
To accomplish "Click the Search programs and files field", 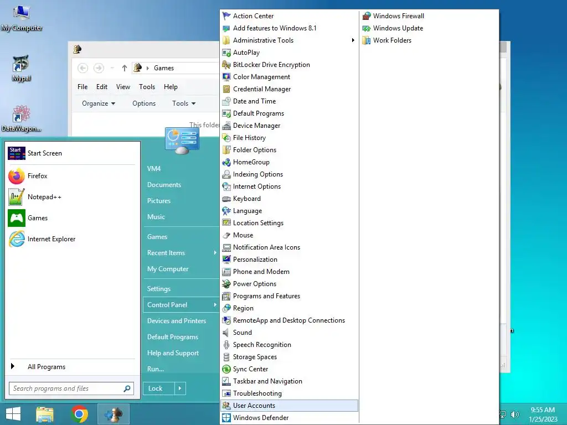I will (x=71, y=388).
